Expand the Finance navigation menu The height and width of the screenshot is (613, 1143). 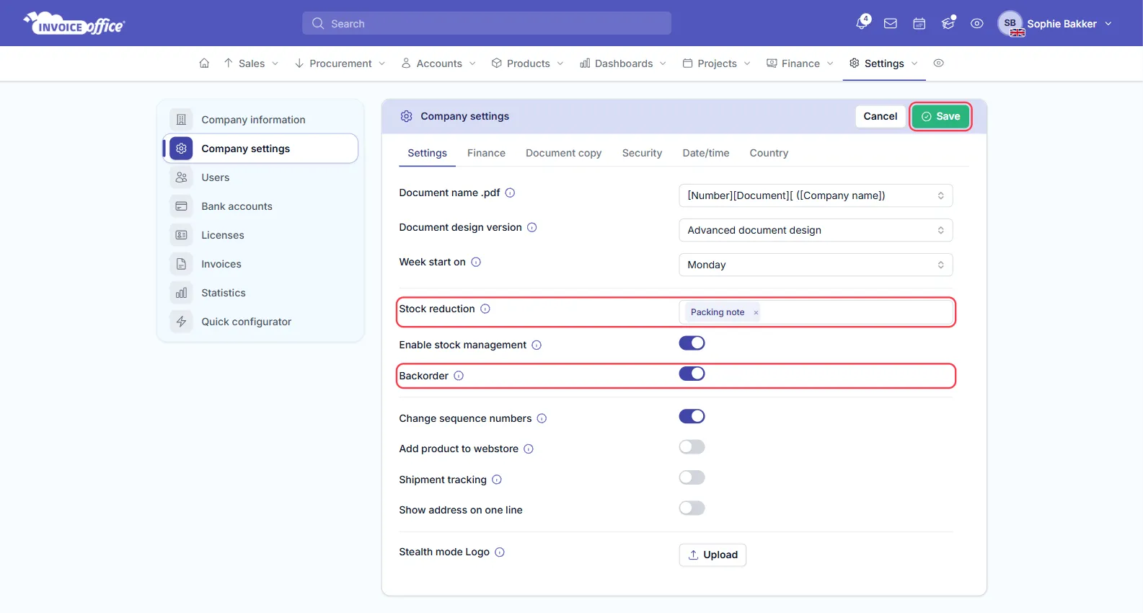click(x=800, y=63)
